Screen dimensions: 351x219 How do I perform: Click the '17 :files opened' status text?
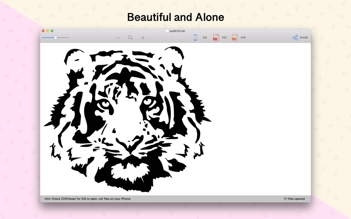[x=294, y=199]
